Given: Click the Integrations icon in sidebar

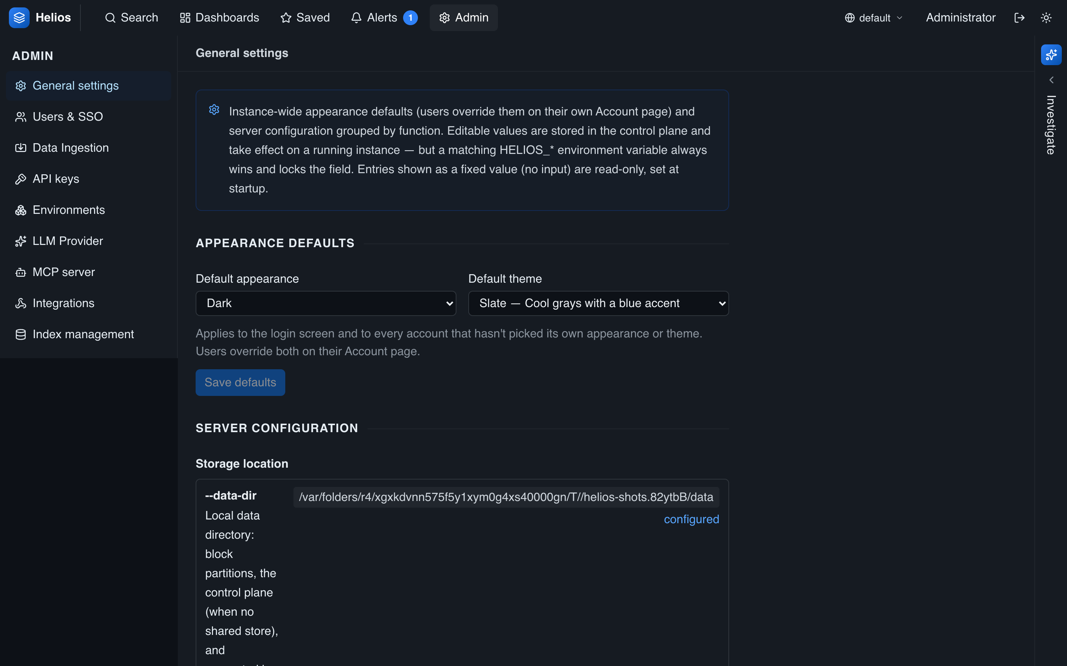Looking at the screenshot, I should (21, 303).
